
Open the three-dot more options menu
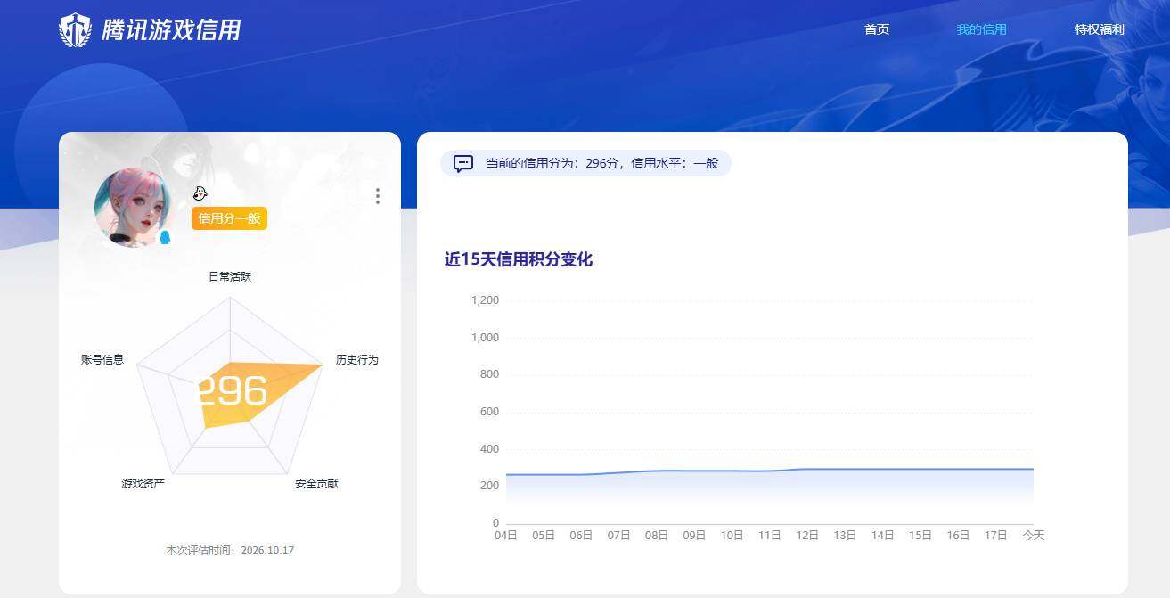tap(378, 196)
